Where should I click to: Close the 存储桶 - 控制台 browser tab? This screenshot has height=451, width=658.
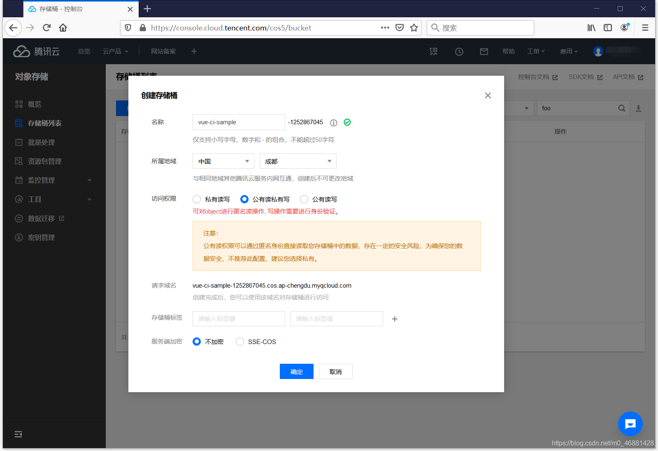(x=130, y=9)
